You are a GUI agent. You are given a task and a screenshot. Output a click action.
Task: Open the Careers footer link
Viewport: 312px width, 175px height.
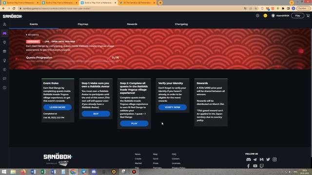175,159
